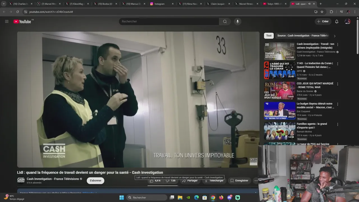Screen dimensions: 359x202
Task: Open Microsoft Store from taskbar
Action: (x=205, y=198)
